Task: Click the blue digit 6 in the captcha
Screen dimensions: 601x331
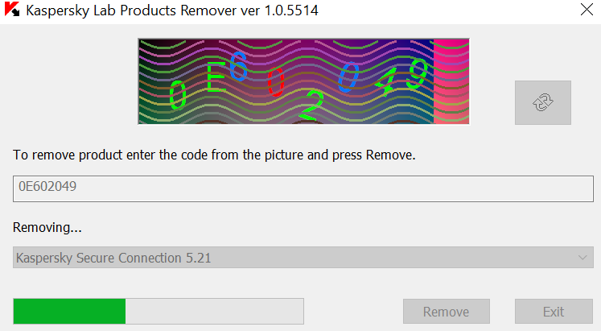Action: (x=238, y=66)
